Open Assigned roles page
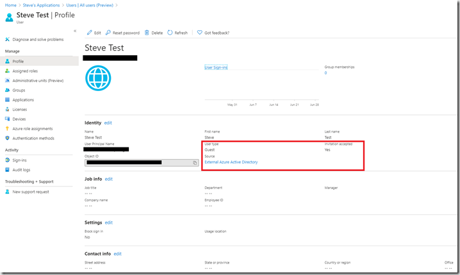This screenshot has width=460, height=275. pyautogui.click(x=25, y=71)
